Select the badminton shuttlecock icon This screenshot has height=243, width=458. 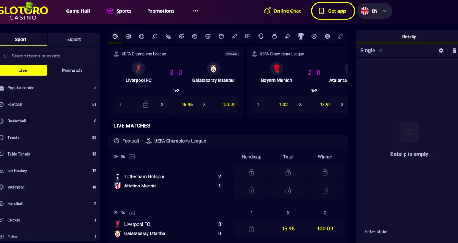click(x=287, y=37)
